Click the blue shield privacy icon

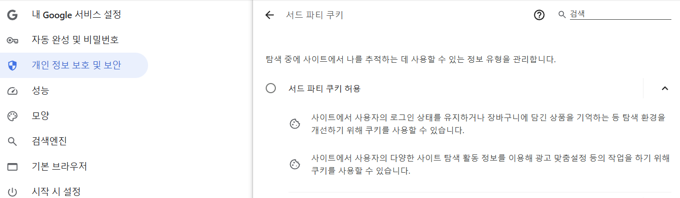[x=13, y=65]
